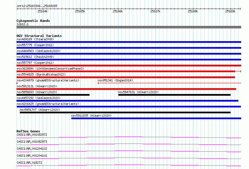The image size is (249, 169).
Task: Click the CASC1|NM_001204102 gene label
Action: click(32, 149)
